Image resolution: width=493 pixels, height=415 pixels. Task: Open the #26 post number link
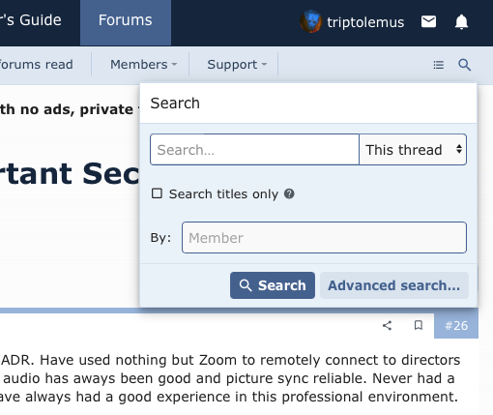point(456,326)
